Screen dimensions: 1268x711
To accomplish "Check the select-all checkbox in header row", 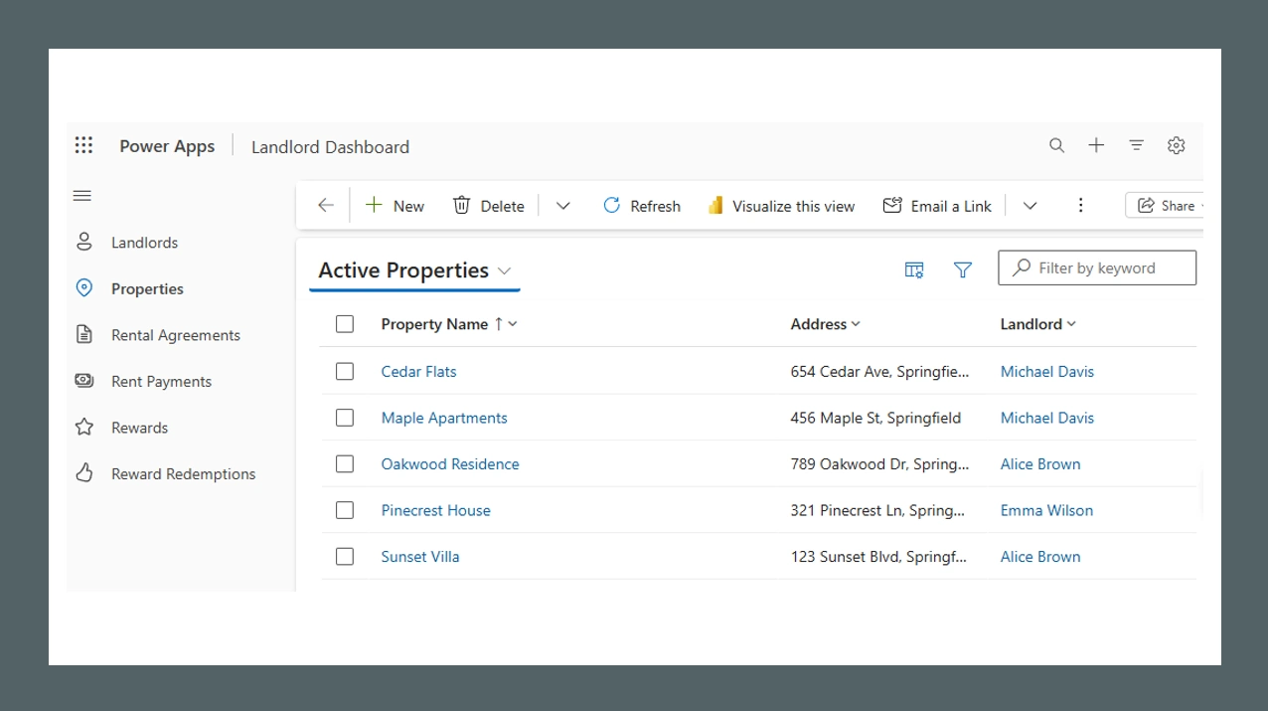I will [345, 324].
